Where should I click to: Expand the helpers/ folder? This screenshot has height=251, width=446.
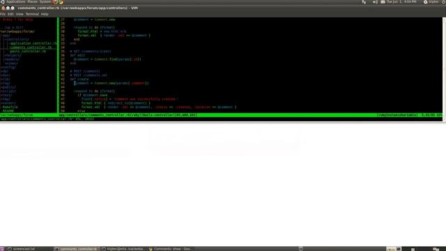point(13,56)
